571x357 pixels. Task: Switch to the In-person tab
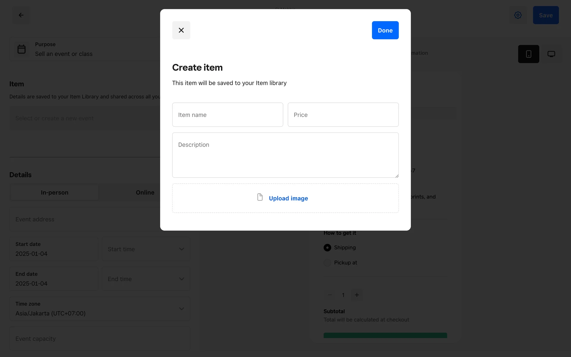point(54,192)
